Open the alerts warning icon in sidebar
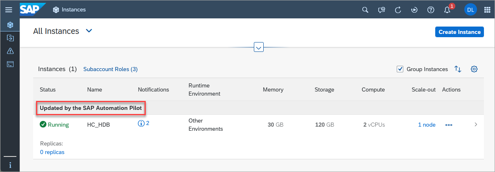The height and width of the screenshot is (172, 495). (x=10, y=51)
